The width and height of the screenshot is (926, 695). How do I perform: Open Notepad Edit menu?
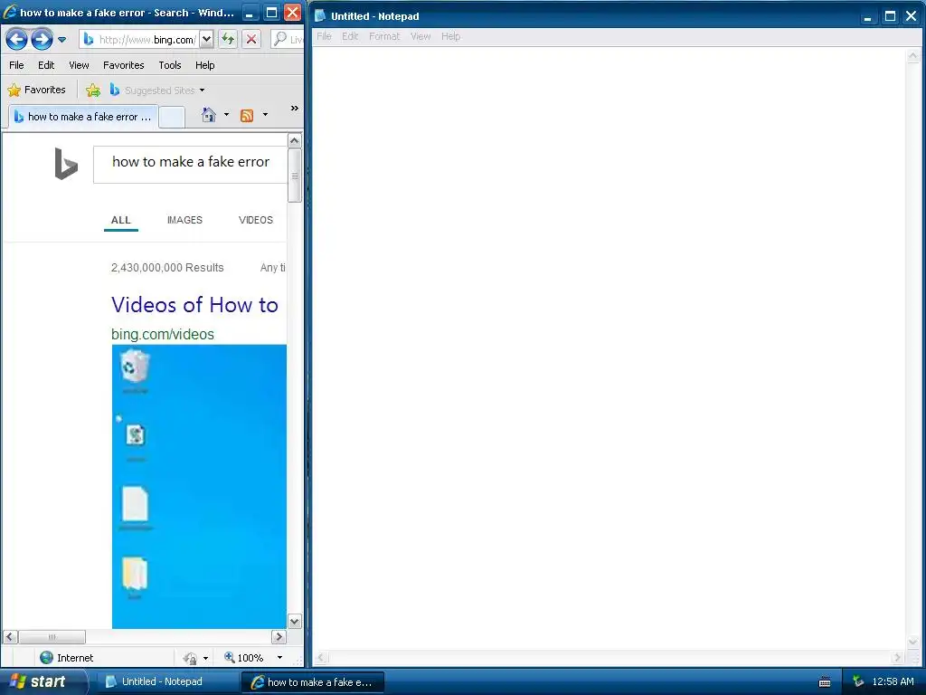[x=350, y=36]
